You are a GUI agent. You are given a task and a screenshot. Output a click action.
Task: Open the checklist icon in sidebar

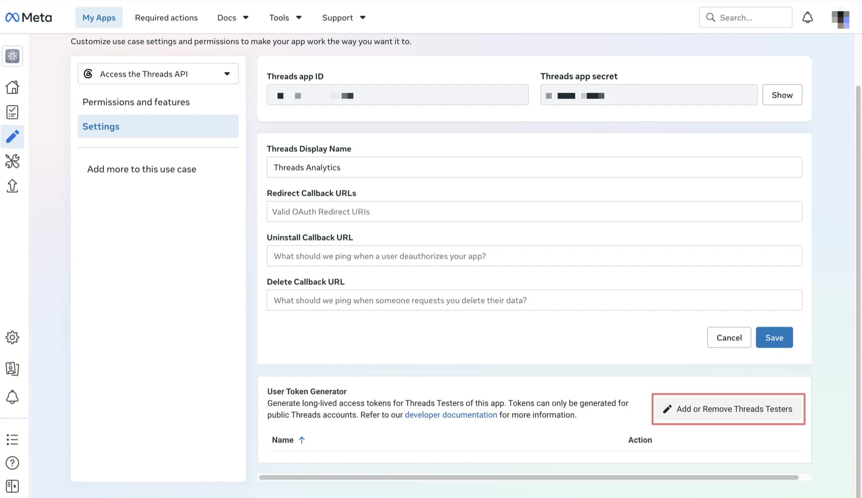[x=13, y=112]
